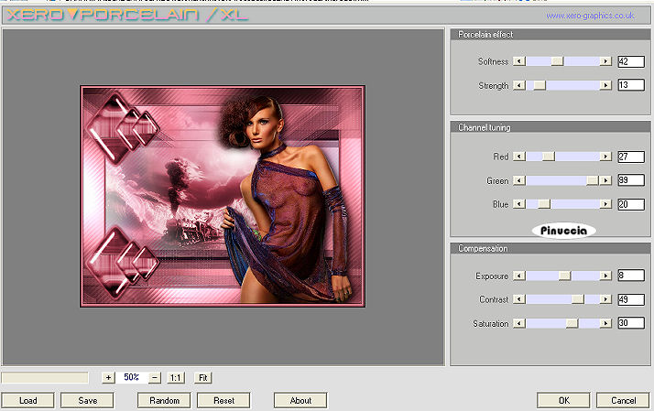This screenshot has height=411, width=654.
Task: Set preview zoom to 1:1
Action: (176, 378)
